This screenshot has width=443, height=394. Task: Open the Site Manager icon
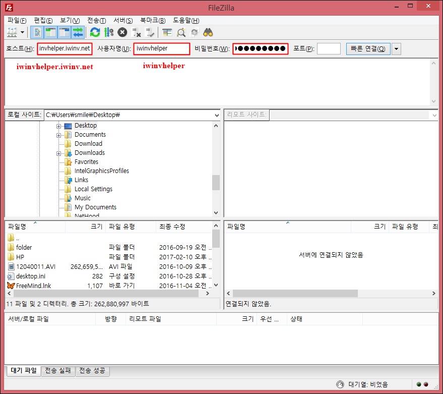(x=12, y=32)
